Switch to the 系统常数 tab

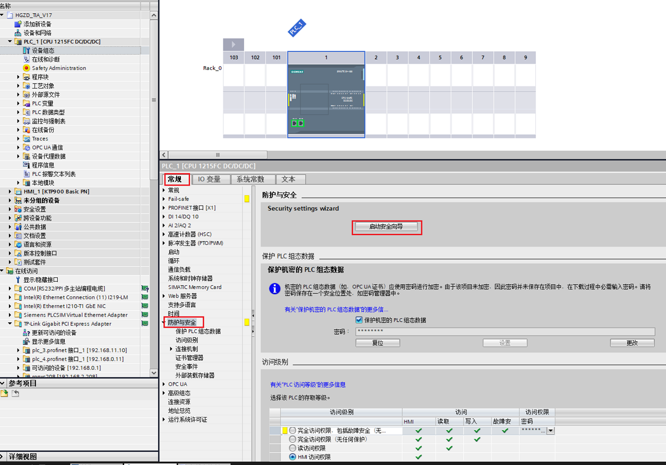[254, 179]
